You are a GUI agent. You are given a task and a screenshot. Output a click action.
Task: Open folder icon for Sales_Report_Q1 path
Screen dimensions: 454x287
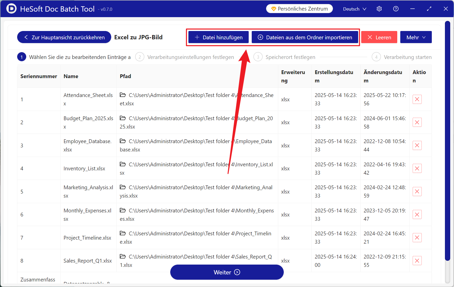(x=123, y=257)
